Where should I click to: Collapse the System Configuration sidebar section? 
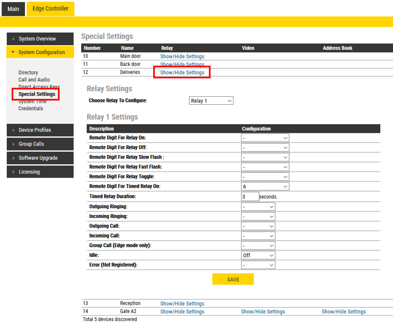click(40, 52)
